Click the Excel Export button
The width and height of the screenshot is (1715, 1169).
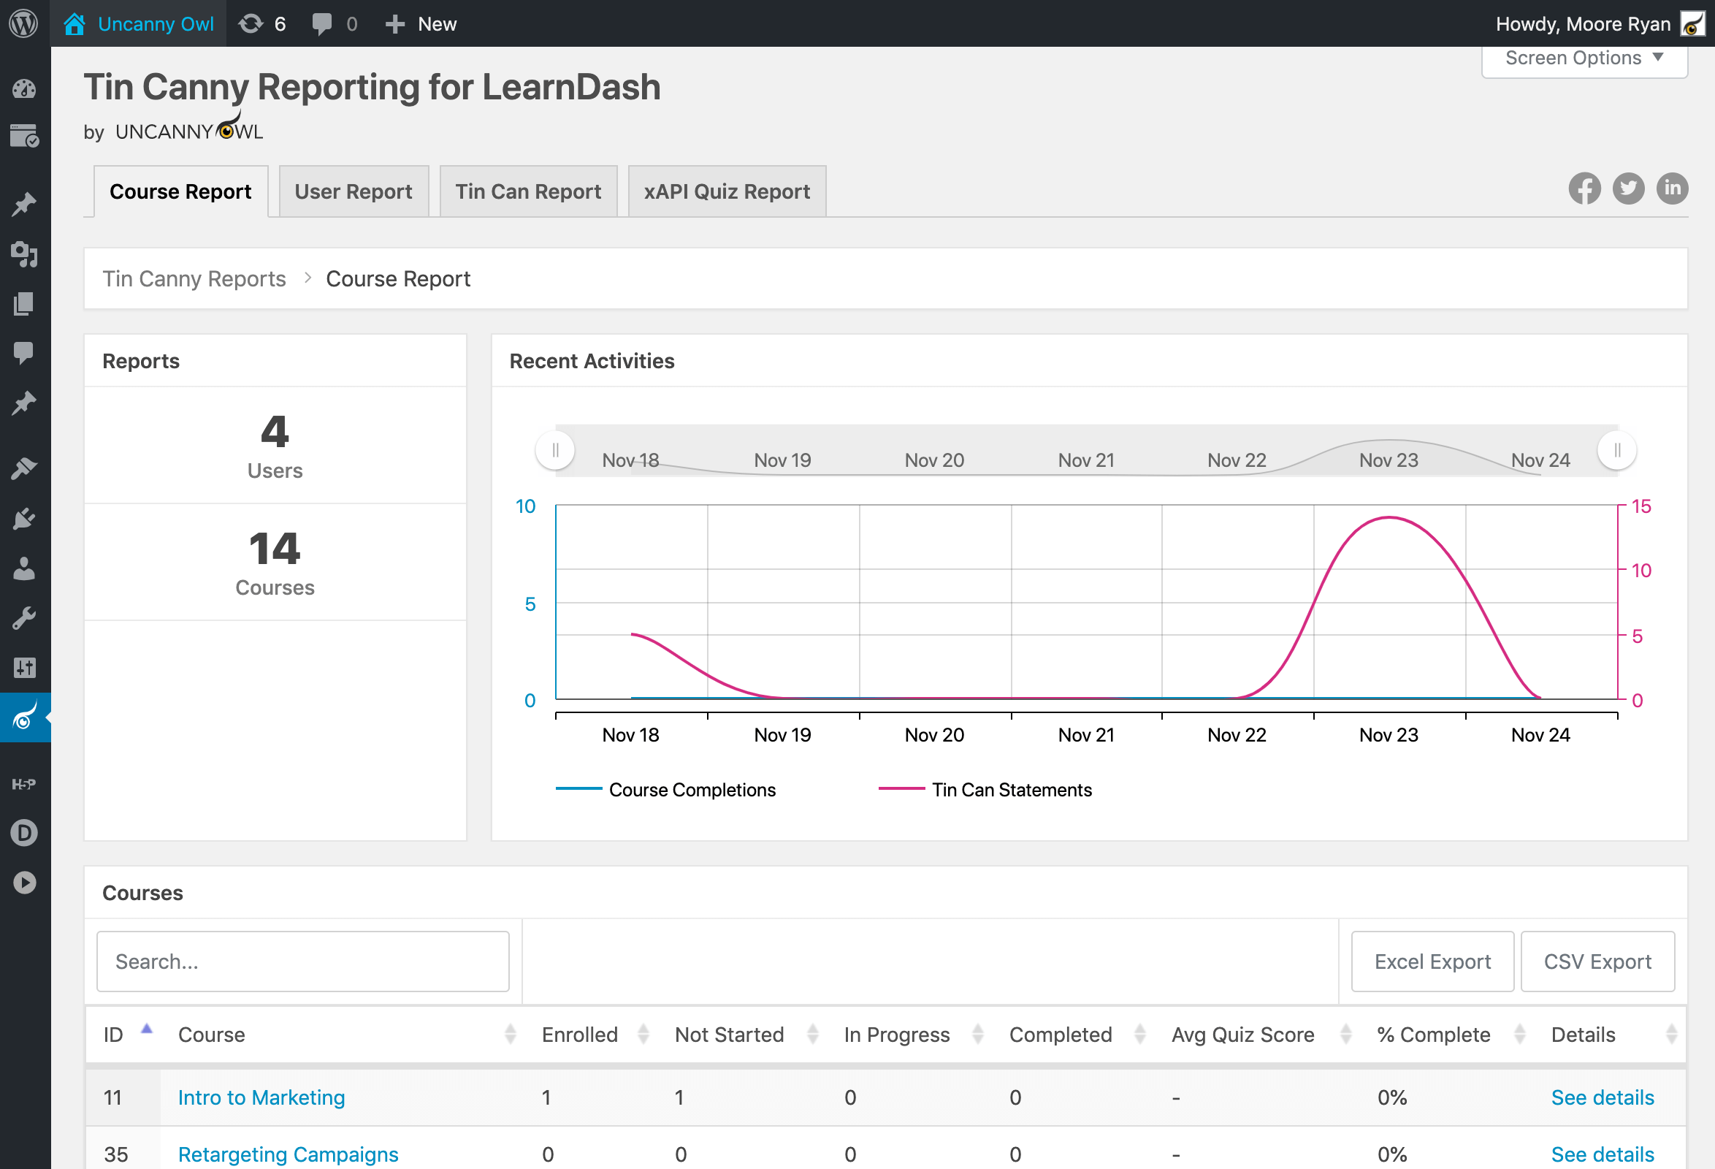coord(1432,962)
